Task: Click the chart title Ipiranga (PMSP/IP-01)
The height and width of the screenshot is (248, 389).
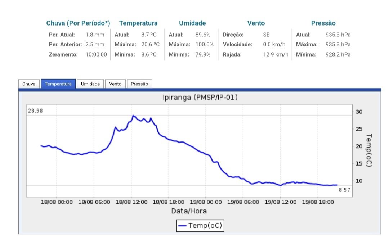Action: [x=200, y=97]
